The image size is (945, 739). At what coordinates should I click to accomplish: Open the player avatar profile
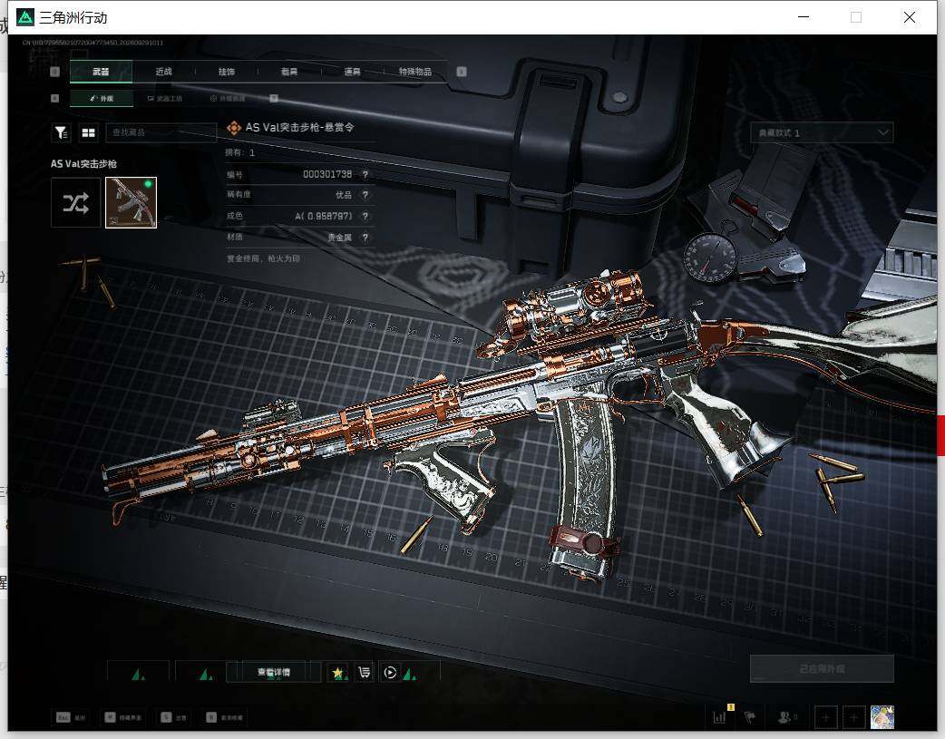[x=882, y=717]
